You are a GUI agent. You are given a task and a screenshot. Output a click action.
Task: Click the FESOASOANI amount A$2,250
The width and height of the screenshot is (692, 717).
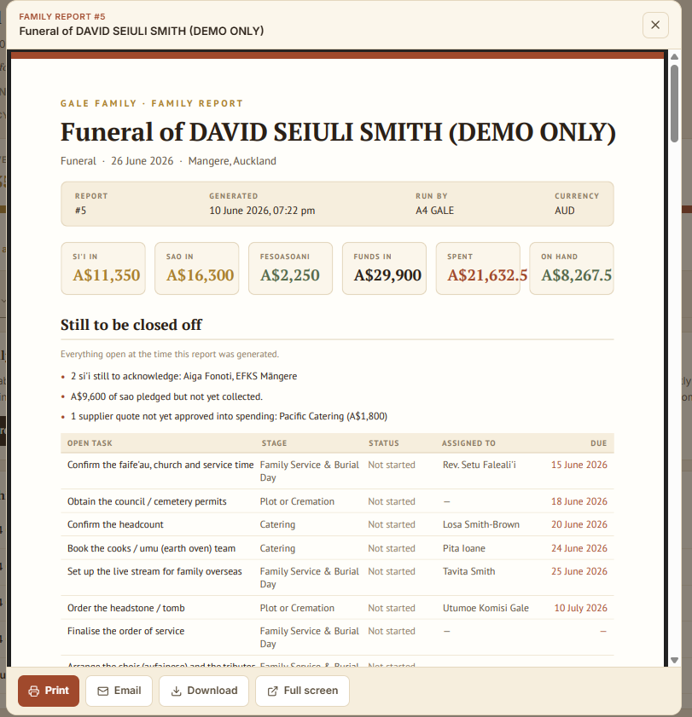[x=290, y=275]
